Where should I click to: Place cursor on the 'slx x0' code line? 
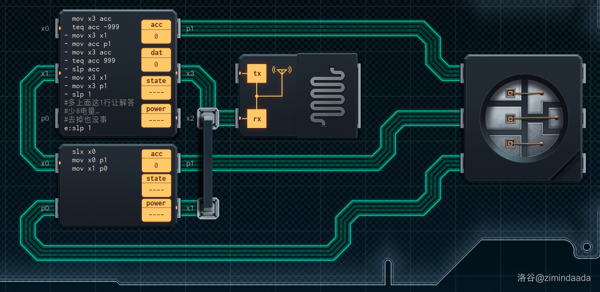[84, 152]
